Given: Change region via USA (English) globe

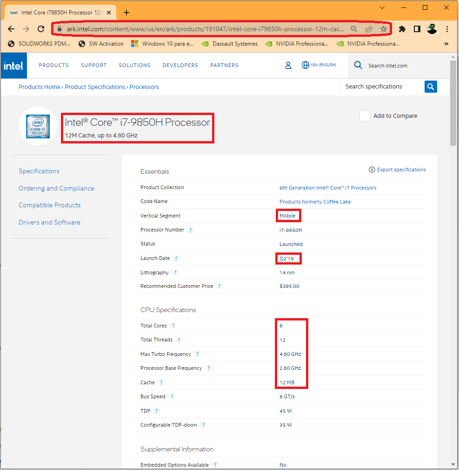Looking at the screenshot, I should click(x=319, y=65).
